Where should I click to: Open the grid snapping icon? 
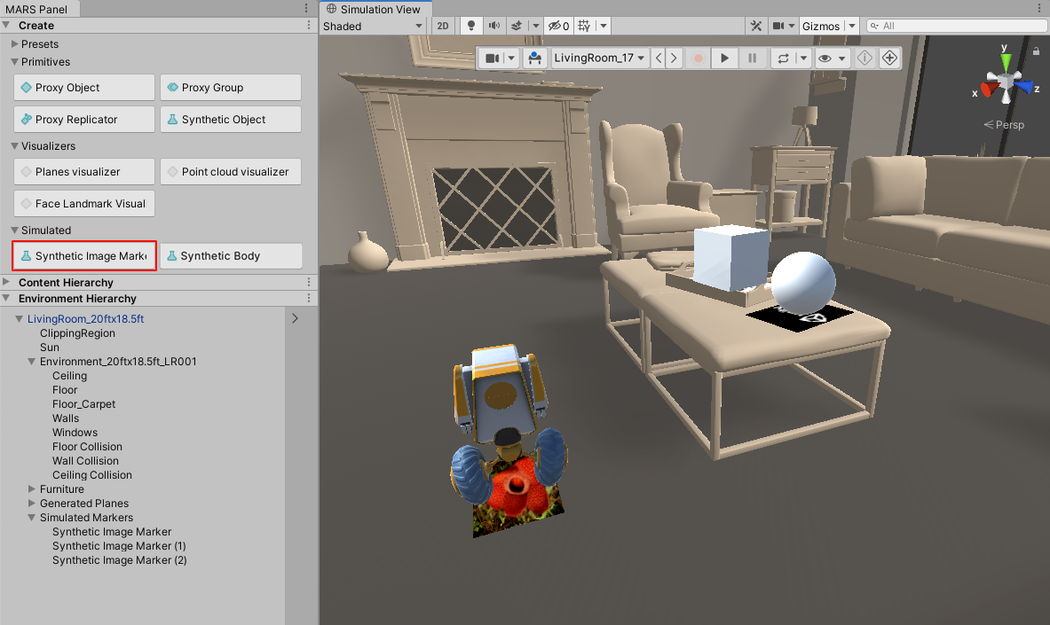point(584,27)
